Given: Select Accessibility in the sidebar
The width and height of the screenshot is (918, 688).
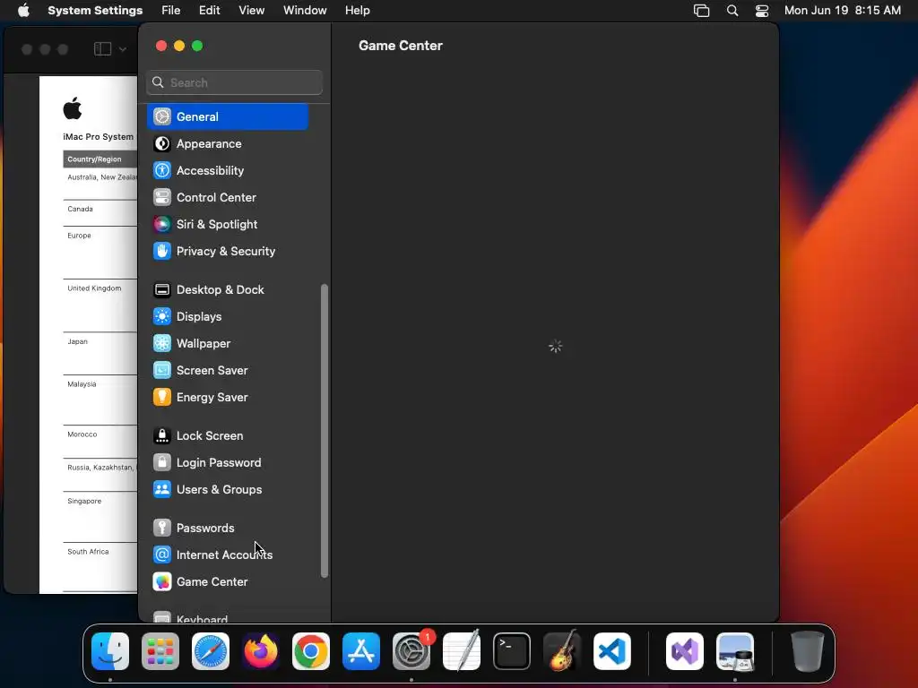Looking at the screenshot, I should tap(228, 170).
